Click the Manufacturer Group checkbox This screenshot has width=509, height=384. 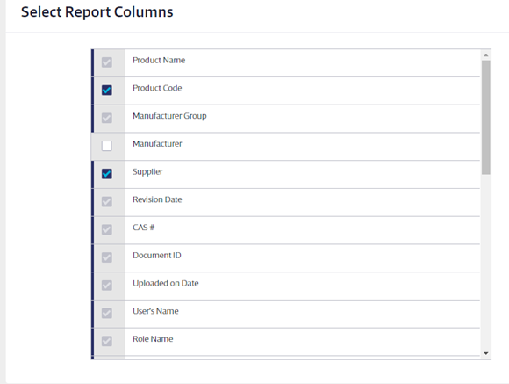(107, 118)
